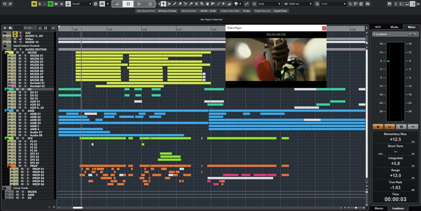Click the transport Record button
Screen dimensions: 421x211
pyautogui.click(x=150, y=4)
